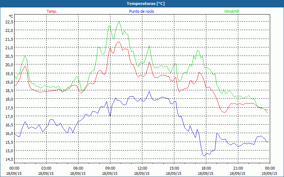
Task: Click the 20,0 y-axis value
Action: 9,65
